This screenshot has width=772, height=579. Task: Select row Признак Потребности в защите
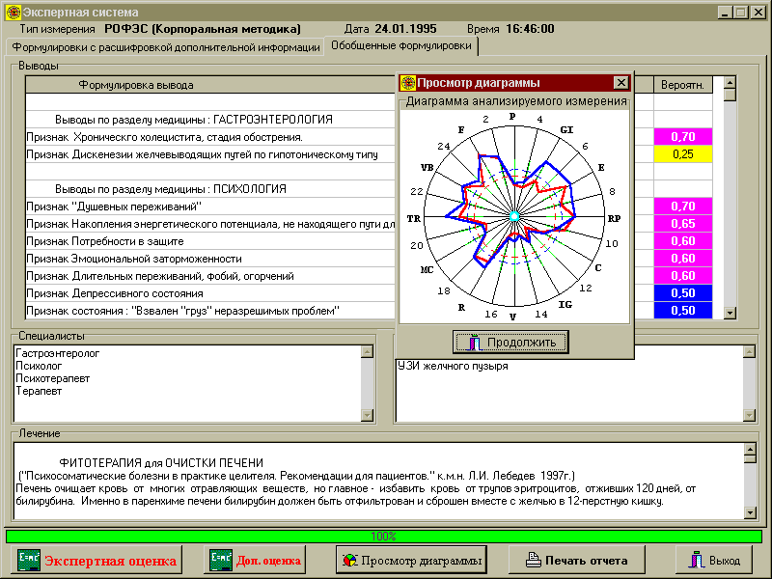point(210,241)
